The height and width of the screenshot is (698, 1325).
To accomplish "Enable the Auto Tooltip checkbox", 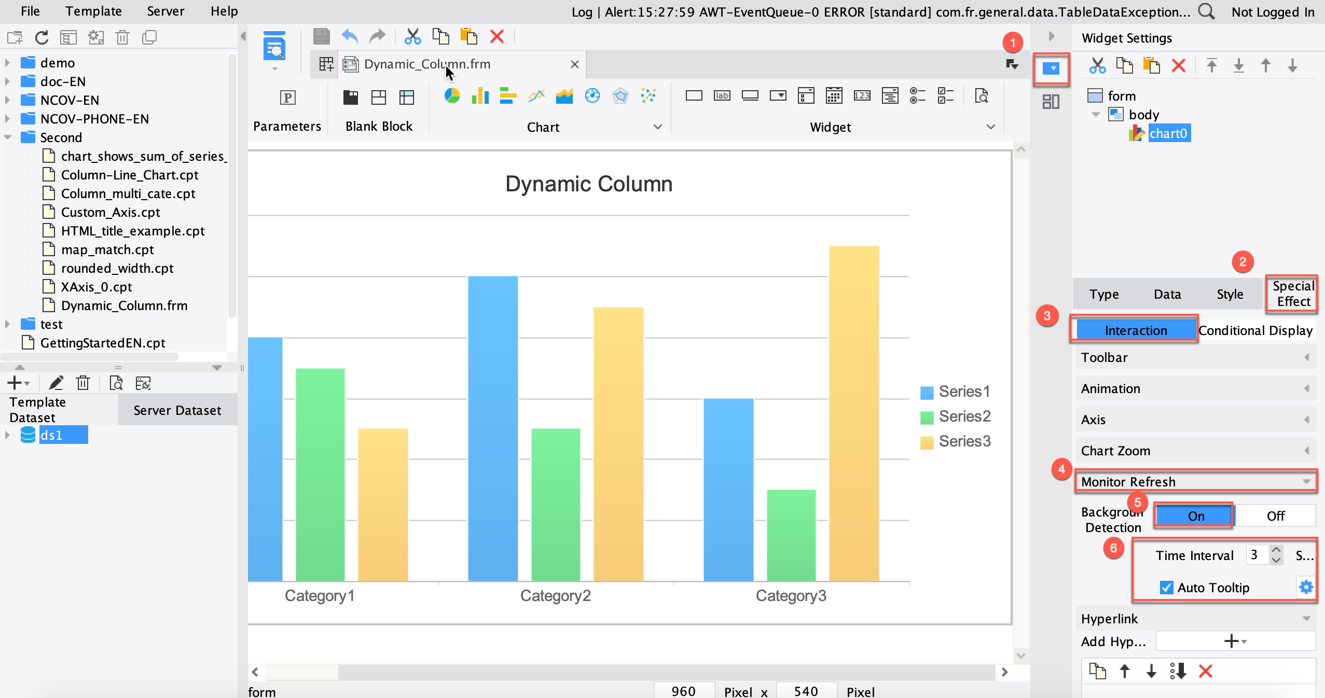I will (x=1166, y=588).
